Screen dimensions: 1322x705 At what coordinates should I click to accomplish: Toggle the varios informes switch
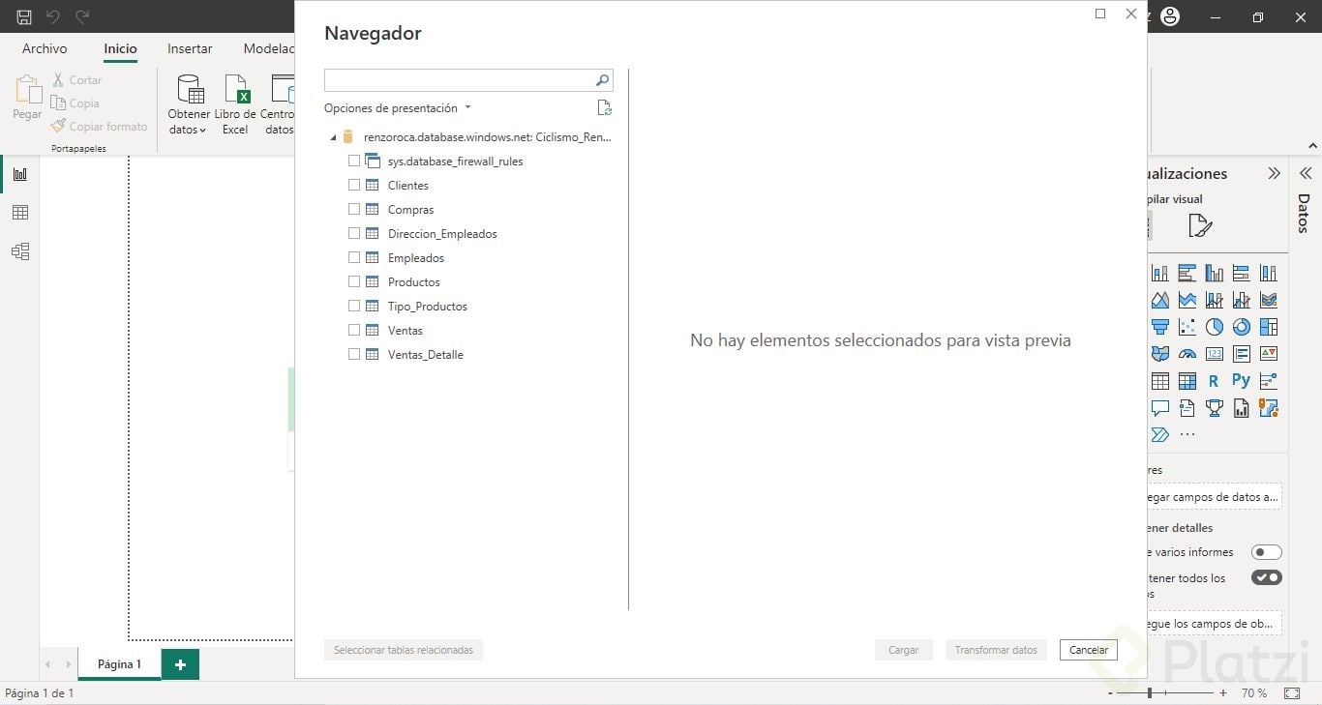(1266, 552)
